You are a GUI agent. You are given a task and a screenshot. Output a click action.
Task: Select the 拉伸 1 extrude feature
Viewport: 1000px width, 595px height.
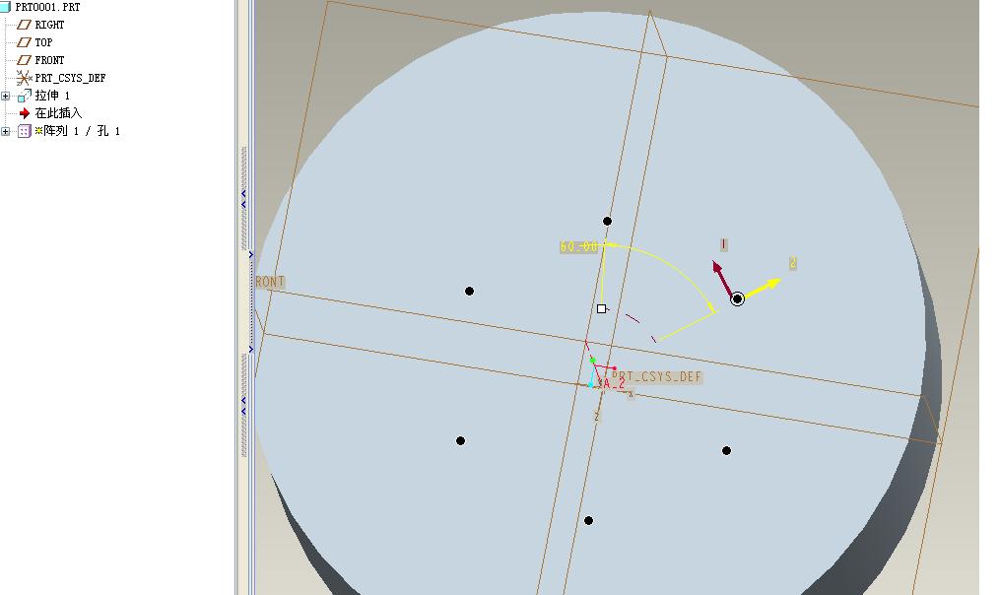click(52, 96)
